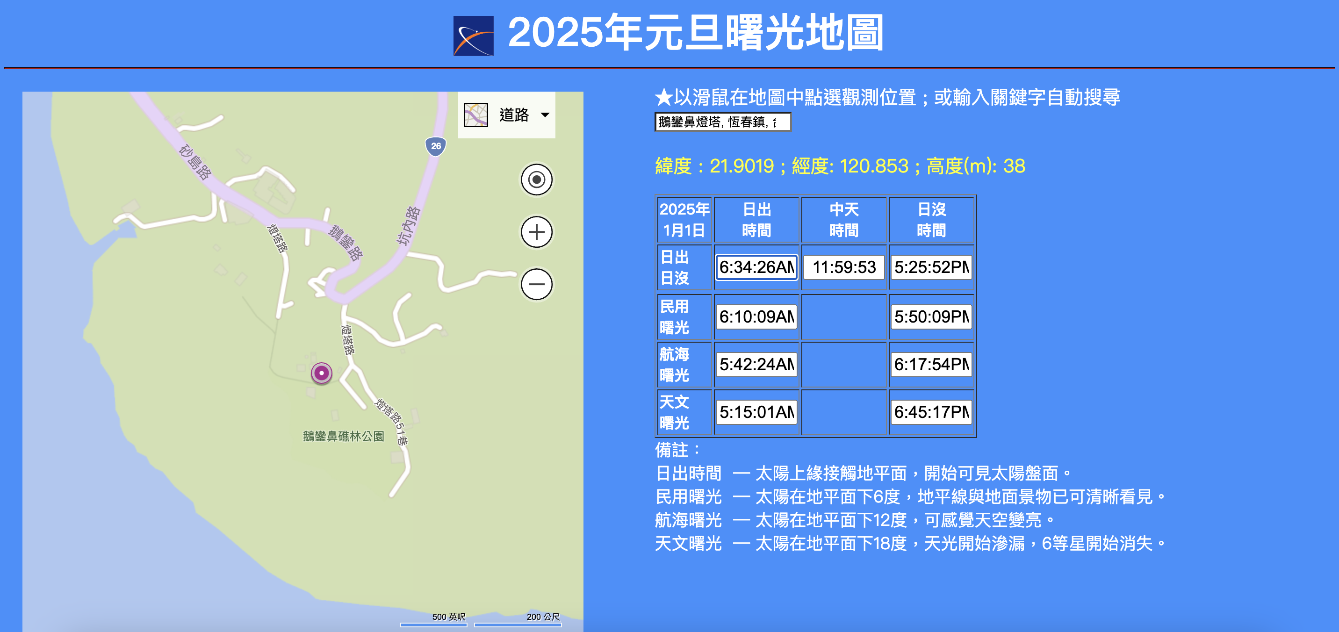The image size is (1339, 632).
Task: Select the sunset time field 5:25:52PM
Action: click(931, 267)
